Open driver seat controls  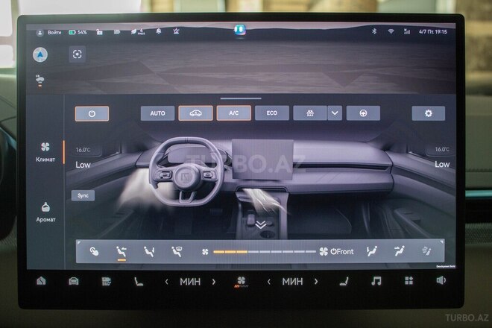139,281
